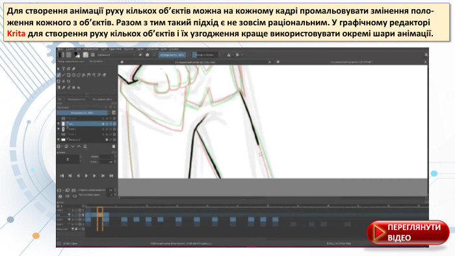455x256 pixels.
Task: Adjust the layer opacity slider in Layers docker
Action: pos(82,113)
